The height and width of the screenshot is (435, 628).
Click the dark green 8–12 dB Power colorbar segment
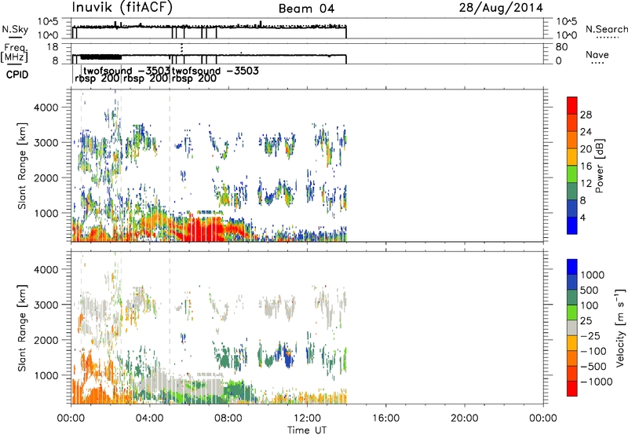(x=572, y=192)
